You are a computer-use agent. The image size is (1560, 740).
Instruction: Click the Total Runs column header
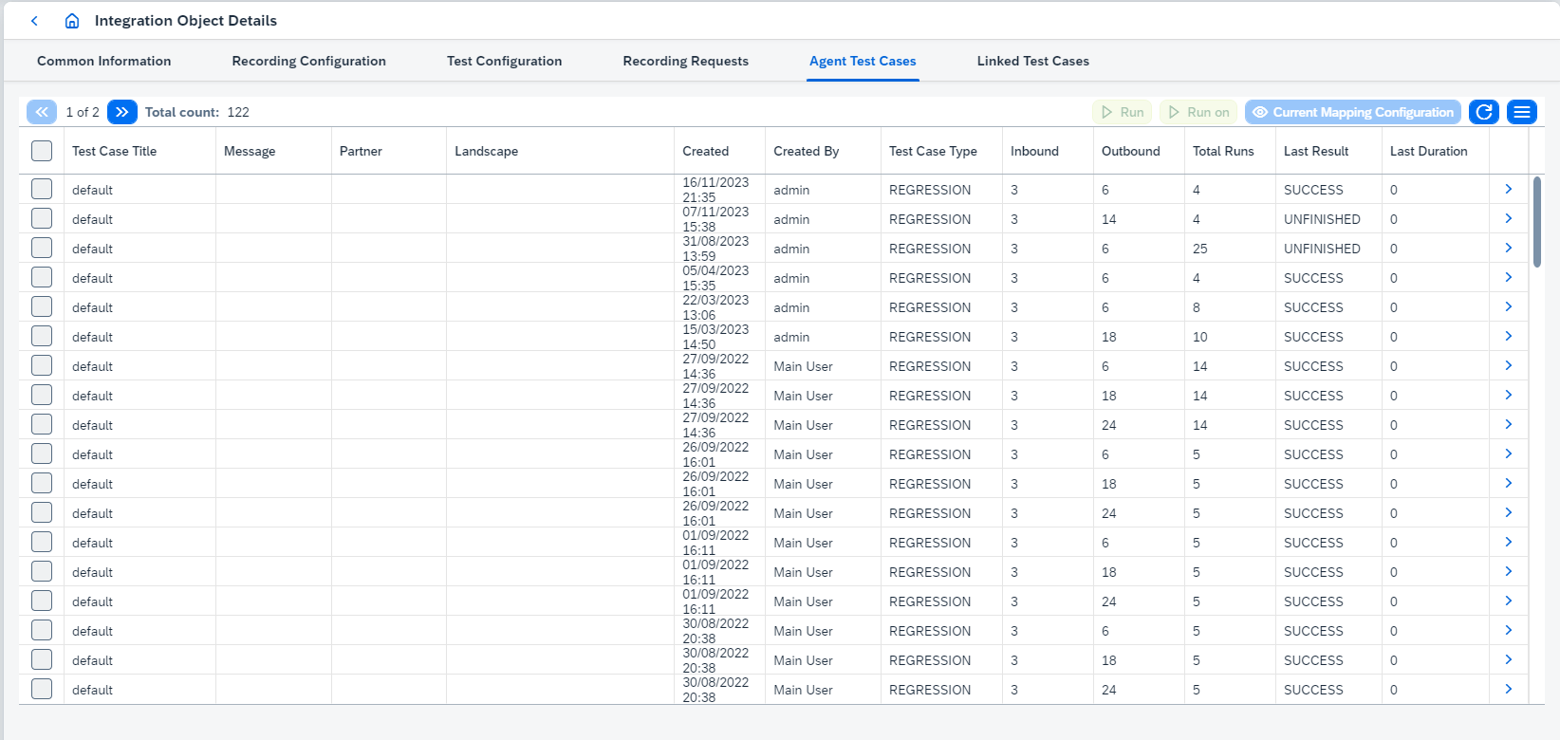pyautogui.click(x=1230, y=151)
